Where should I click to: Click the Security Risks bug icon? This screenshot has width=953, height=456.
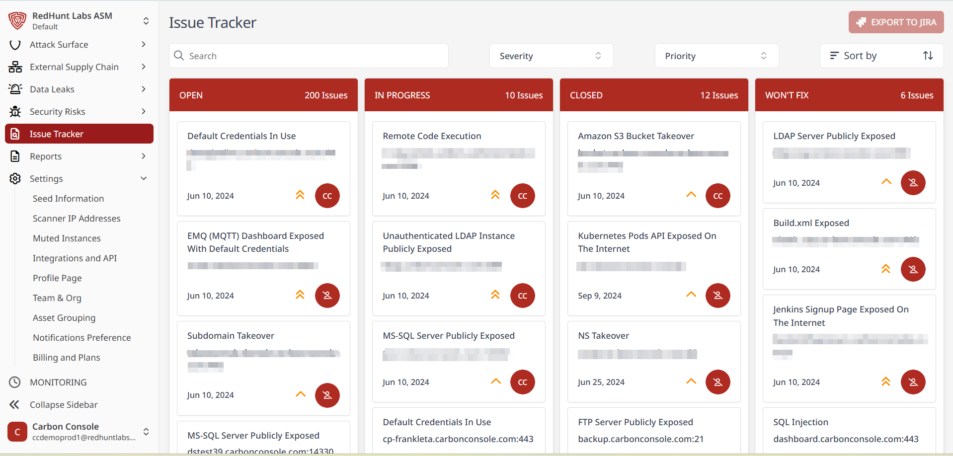[x=15, y=112]
